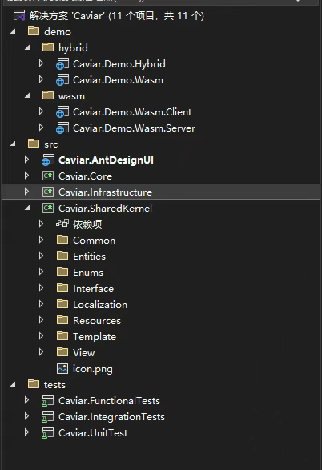
Task: Expand the Caviar.Core project
Action: pos(26,176)
